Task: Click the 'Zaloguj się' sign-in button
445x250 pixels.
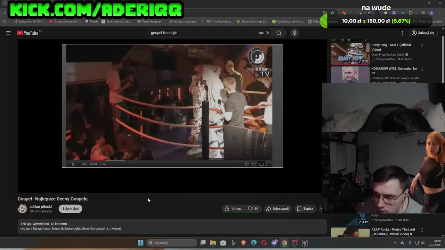Action: [x=423, y=33]
